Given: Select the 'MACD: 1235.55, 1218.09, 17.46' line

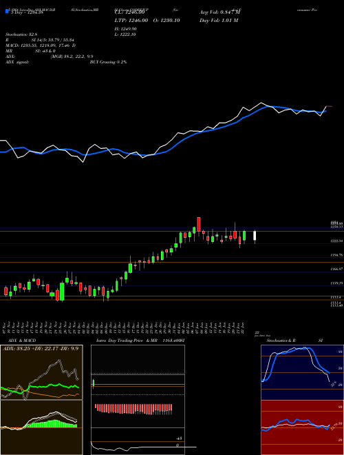Looking at the screenshot, I should pyautogui.click(x=39, y=45).
